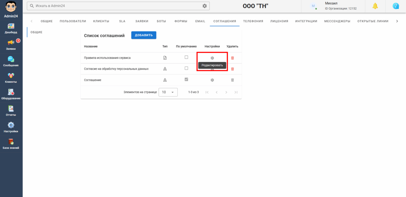The width and height of the screenshot is (406, 197).
Task: Click the 1-3 из 3 counter
Action: point(193,92)
